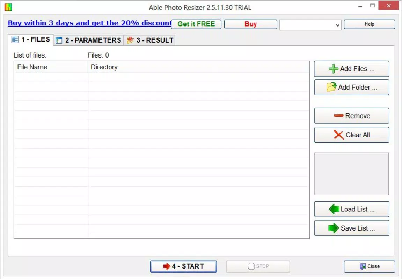Viewport: 402px width, 279px height.
Task: Minimize the Able Photo Resizer window
Action: tap(360, 6)
